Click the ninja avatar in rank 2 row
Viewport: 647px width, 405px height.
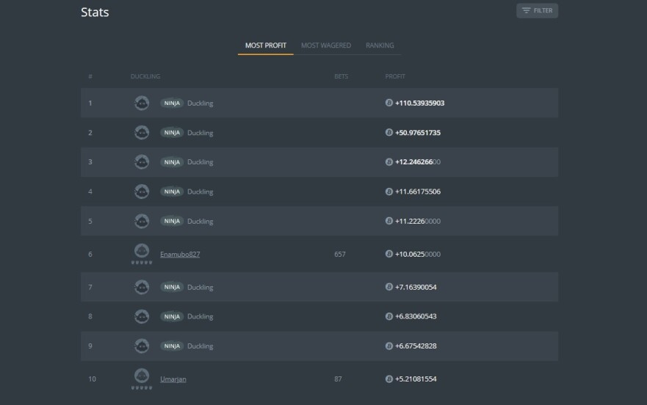pos(142,132)
